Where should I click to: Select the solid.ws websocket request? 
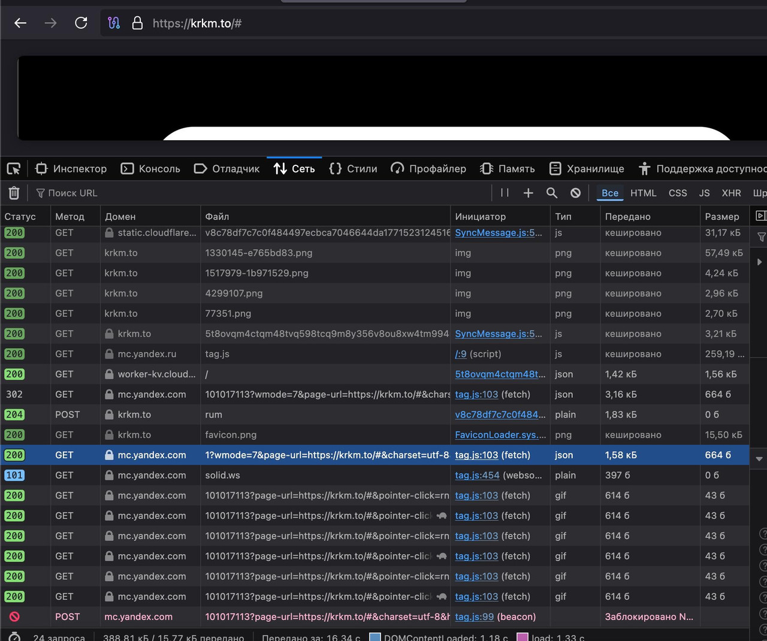pyautogui.click(x=375, y=475)
